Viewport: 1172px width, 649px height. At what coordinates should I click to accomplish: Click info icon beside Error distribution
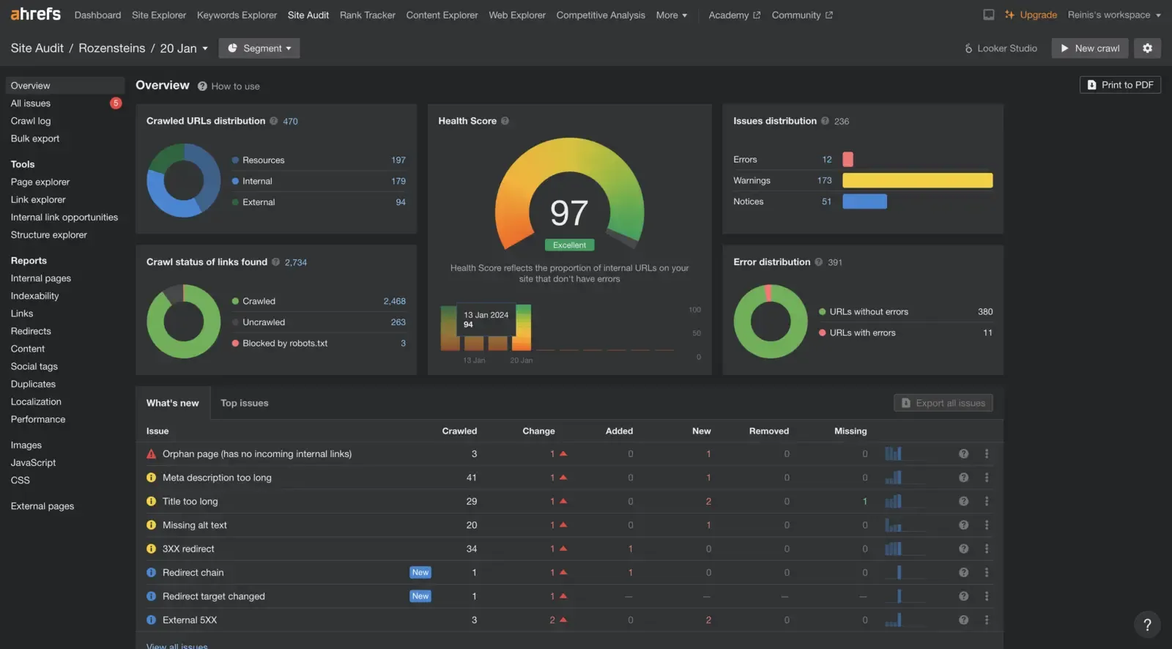click(818, 262)
